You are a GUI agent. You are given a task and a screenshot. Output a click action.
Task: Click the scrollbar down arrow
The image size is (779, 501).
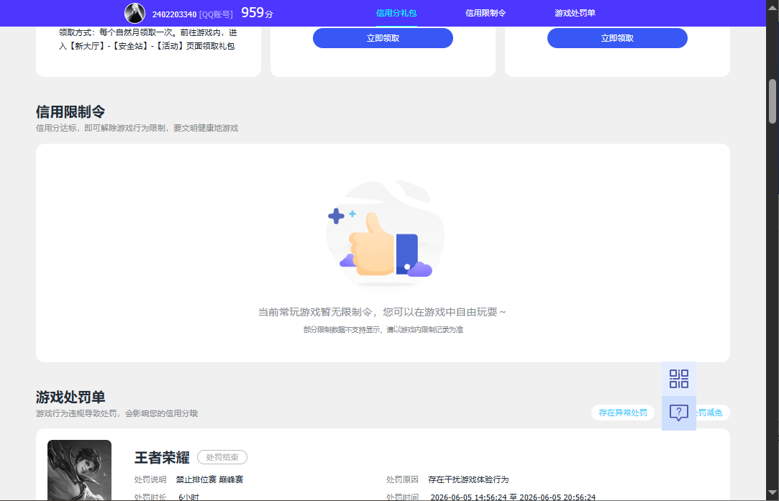coord(772,492)
